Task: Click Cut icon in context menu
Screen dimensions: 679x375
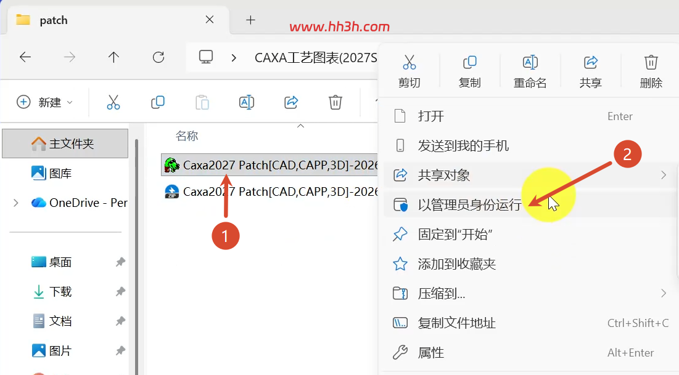Action: click(409, 63)
